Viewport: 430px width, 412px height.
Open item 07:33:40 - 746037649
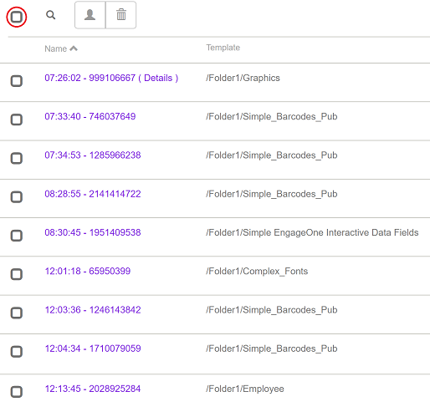pyautogui.click(x=90, y=116)
